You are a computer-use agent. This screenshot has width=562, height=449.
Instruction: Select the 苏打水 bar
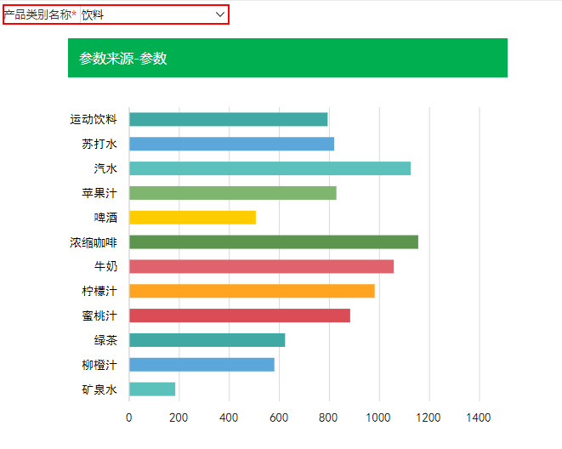(x=231, y=144)
